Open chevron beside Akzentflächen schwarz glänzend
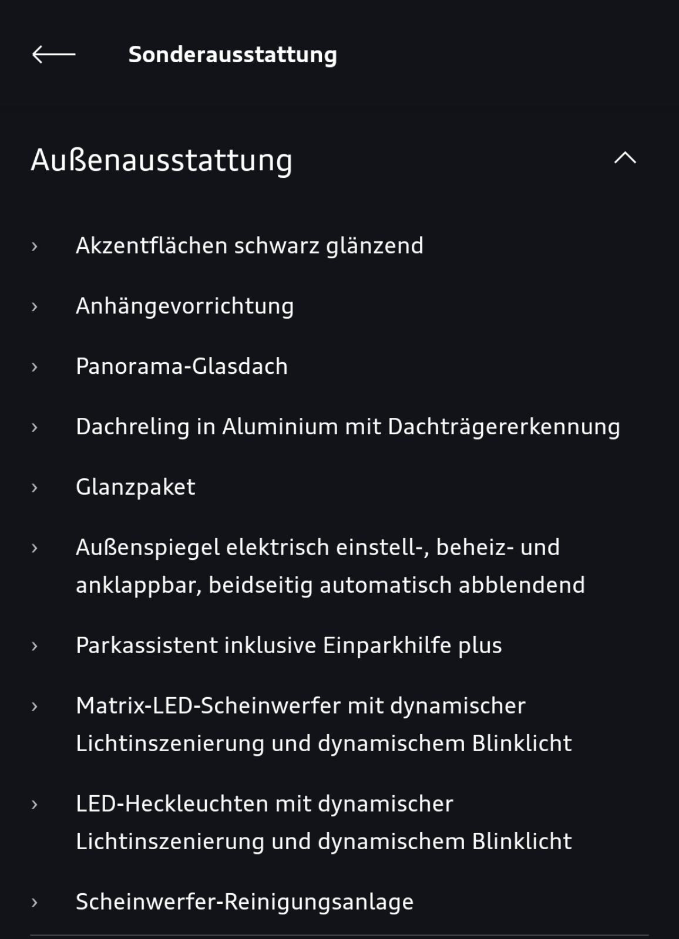Viewport: 679px width, 939px height. click(35, 246)
